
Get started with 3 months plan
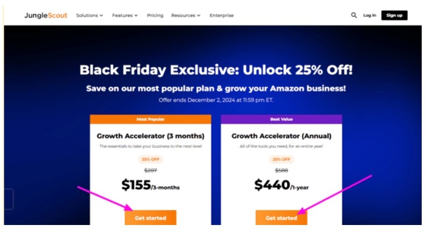[150, 217]
